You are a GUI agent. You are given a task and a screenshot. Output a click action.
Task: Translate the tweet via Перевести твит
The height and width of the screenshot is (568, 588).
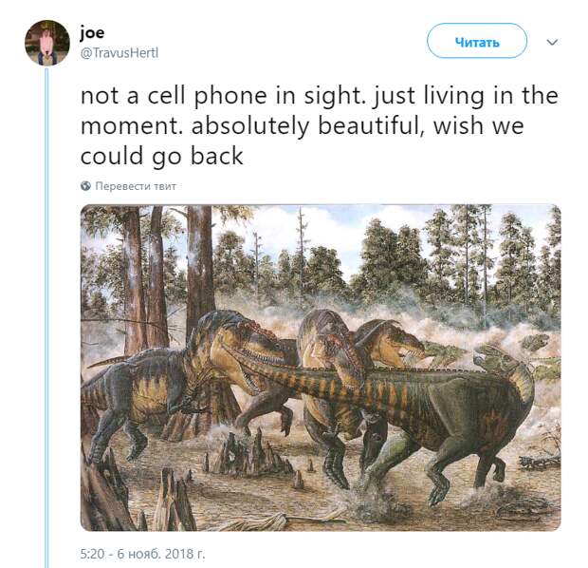pos(136,186)
